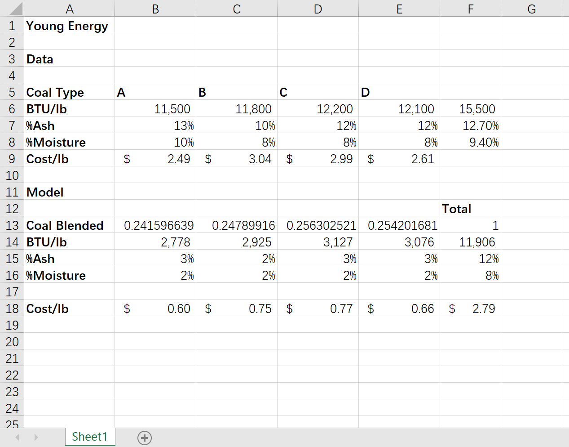This screenshot has width=569, height=447.
Task: Click the Total header cell
Action: point(470,209)
